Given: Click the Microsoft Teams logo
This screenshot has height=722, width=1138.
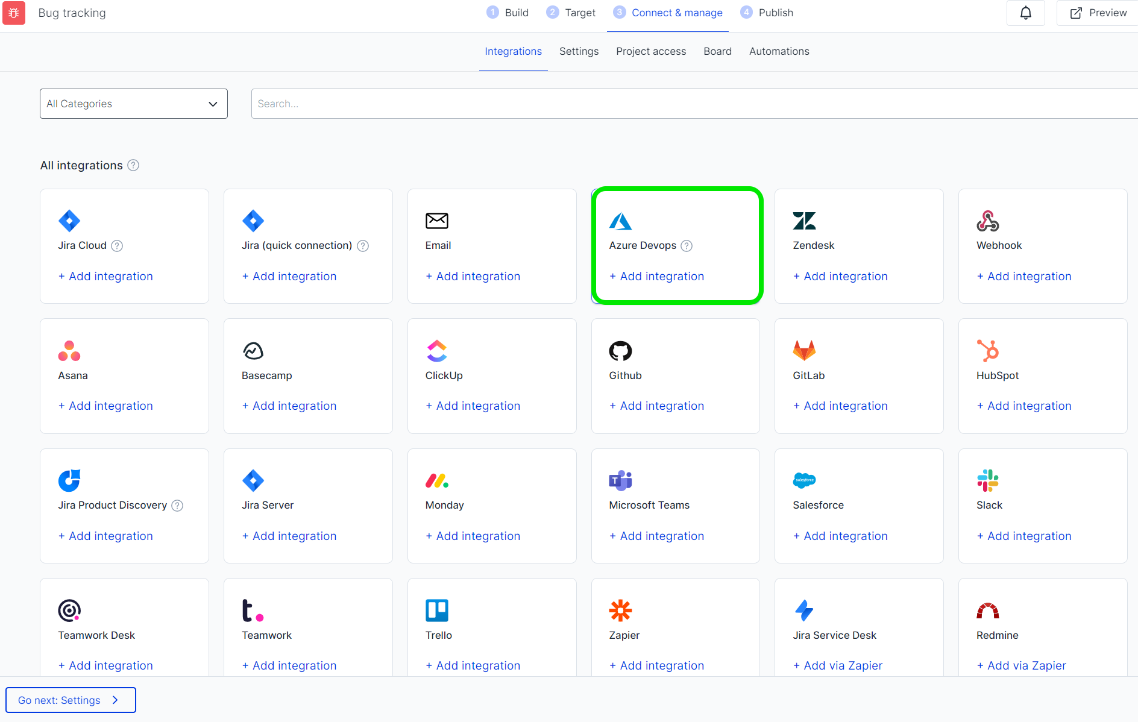Looking at the screenshot, I should click(x=620, y=480).
